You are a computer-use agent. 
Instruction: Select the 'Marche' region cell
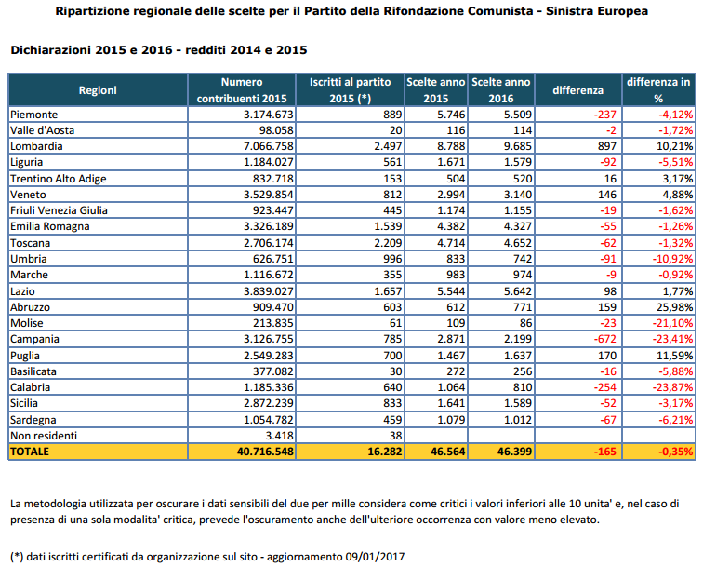pos(98,275)
